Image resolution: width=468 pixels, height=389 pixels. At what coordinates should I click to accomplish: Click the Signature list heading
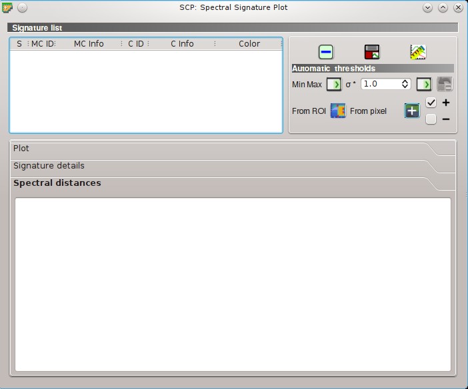(x=37, y=28)
